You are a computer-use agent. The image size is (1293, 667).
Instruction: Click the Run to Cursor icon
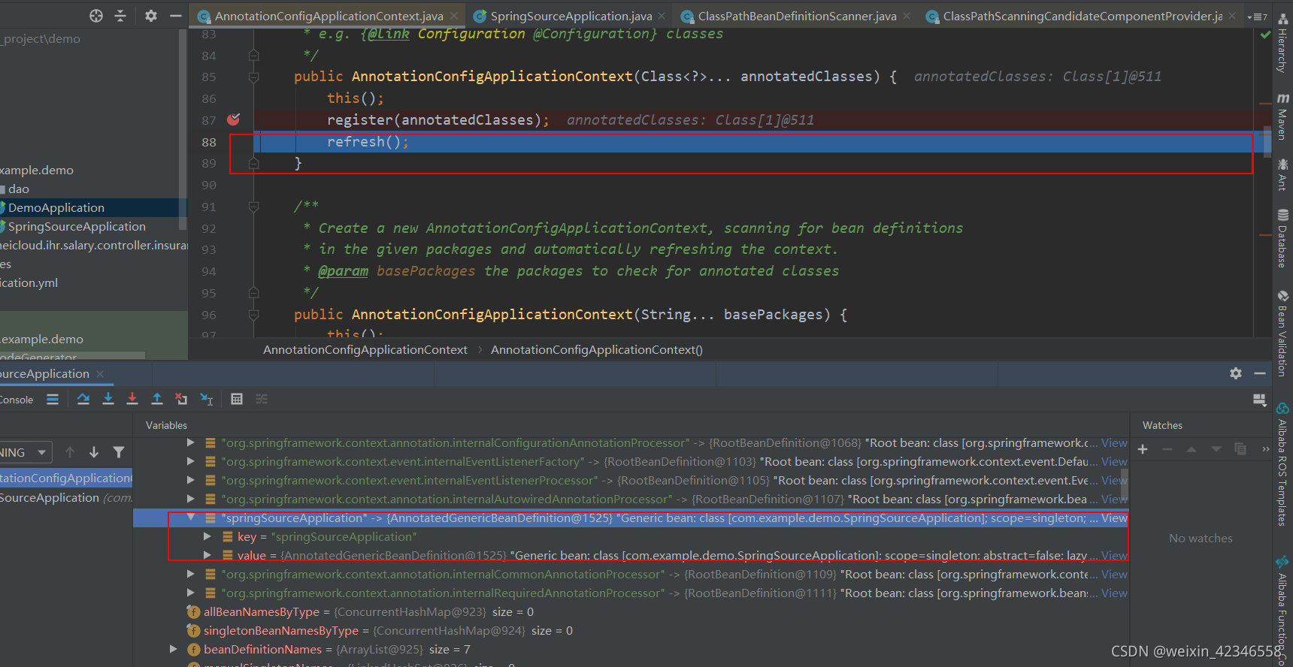point(207,399)
